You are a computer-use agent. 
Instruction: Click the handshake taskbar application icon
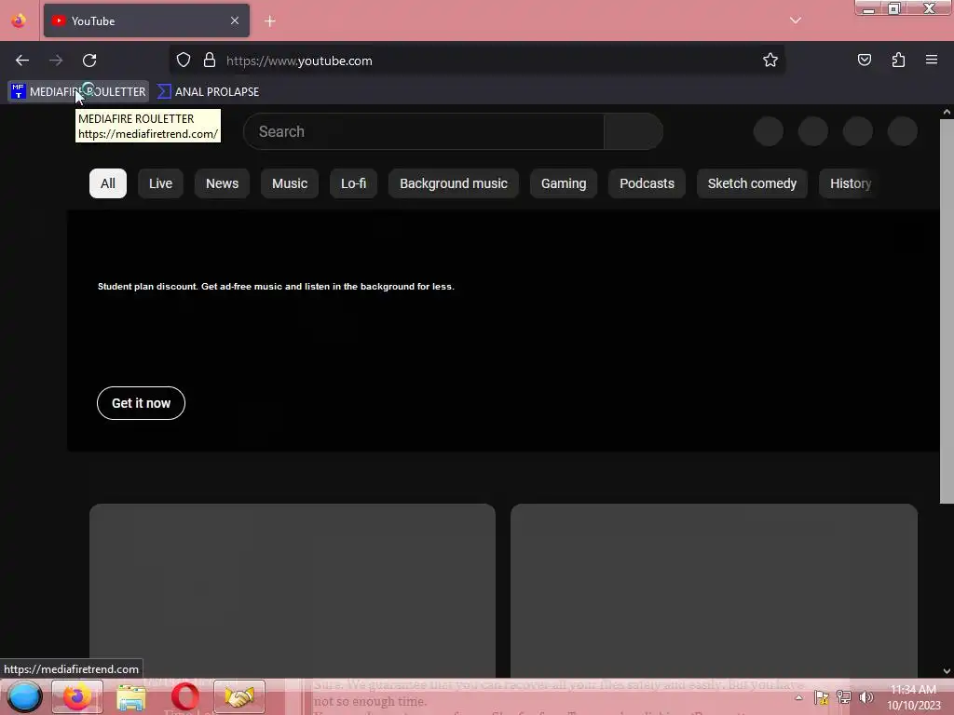click(x=239, y=696)
